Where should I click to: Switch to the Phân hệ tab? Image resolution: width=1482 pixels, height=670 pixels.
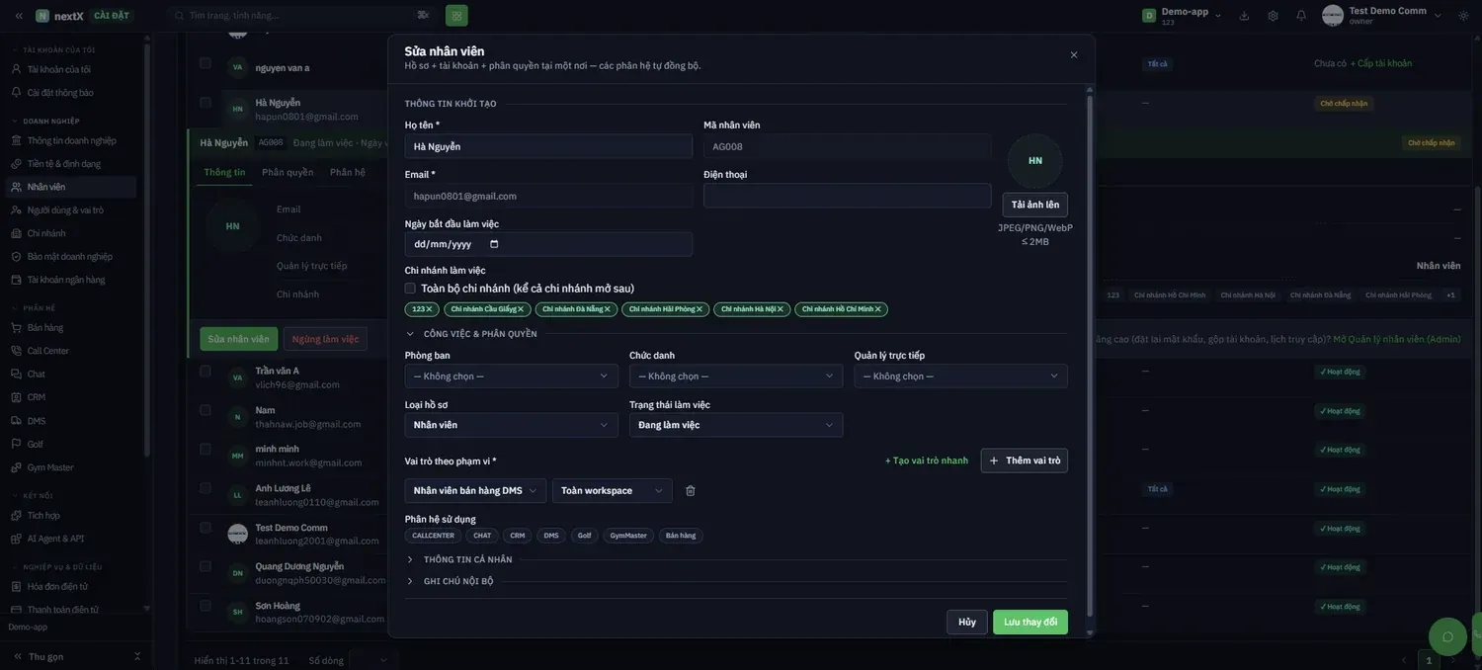coord(348,172)
